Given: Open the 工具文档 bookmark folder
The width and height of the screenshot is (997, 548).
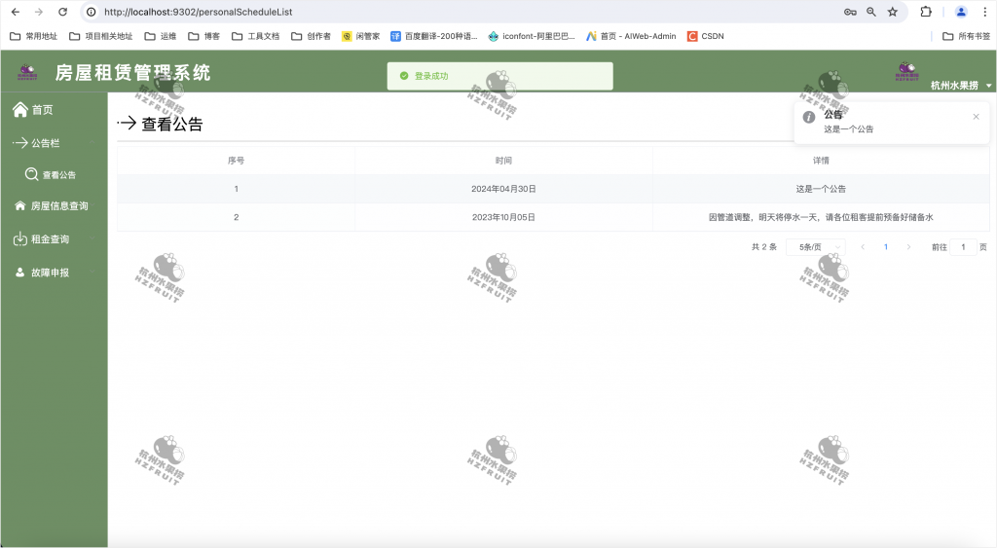Looking at the screenshot, I should [256, 36].
